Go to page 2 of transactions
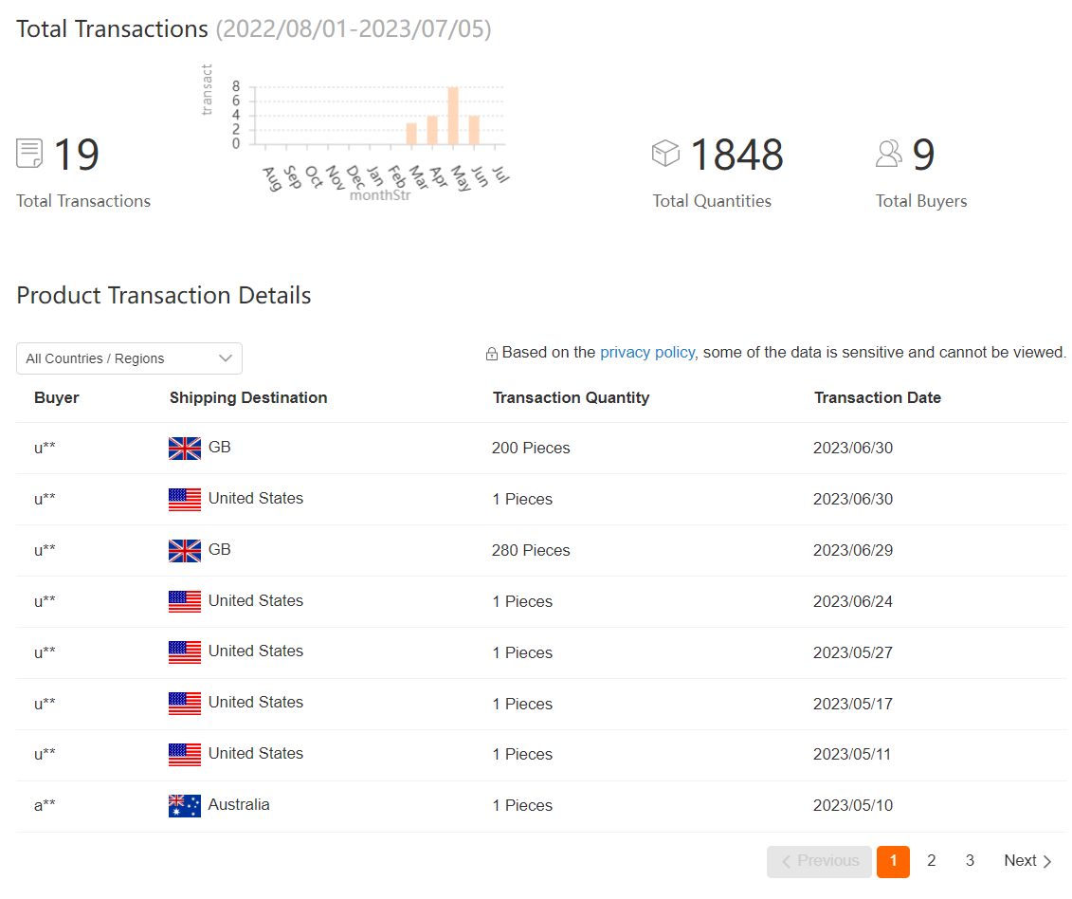 click(932, 861)
